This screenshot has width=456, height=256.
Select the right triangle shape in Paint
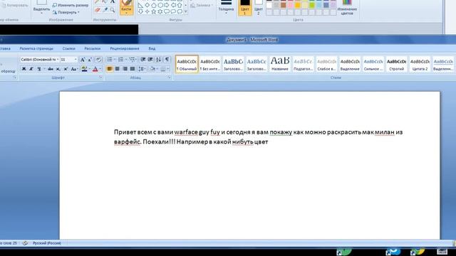[x=141, y=5]
